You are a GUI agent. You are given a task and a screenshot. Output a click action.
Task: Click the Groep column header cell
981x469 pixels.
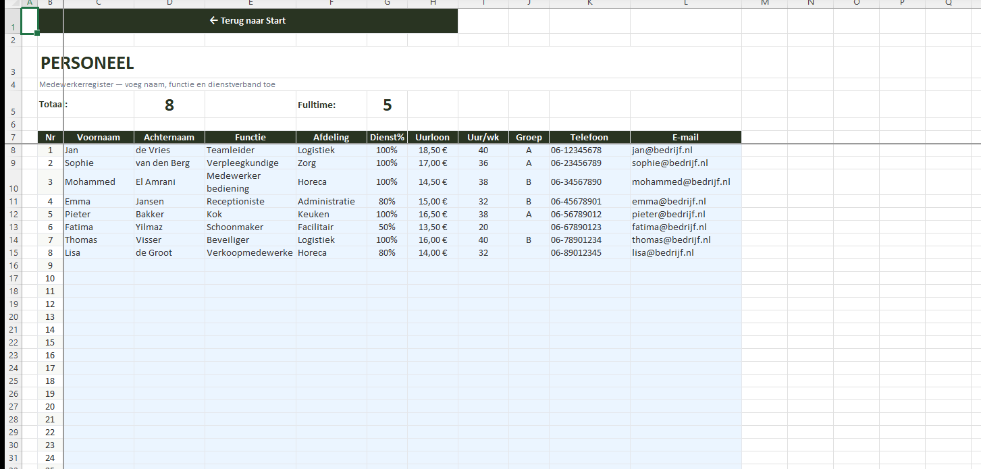[x=529, y=137]
